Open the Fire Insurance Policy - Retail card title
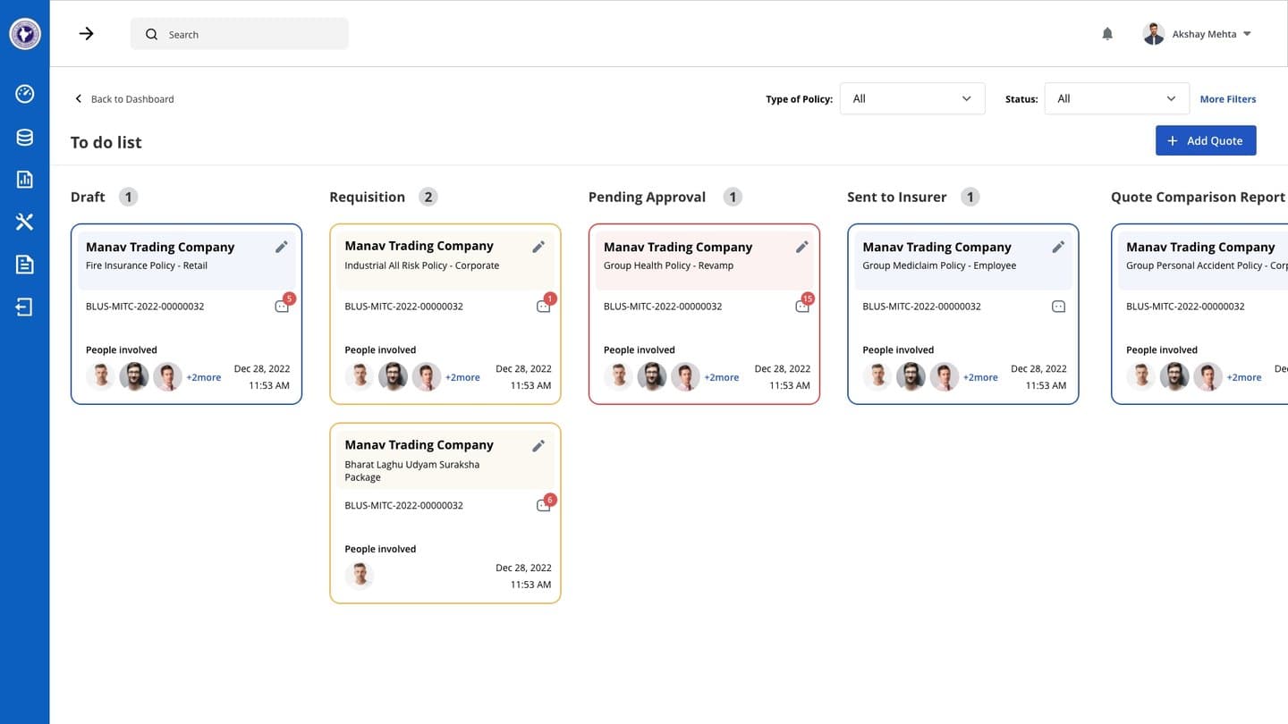1288x724 pixels. point(147,265)
